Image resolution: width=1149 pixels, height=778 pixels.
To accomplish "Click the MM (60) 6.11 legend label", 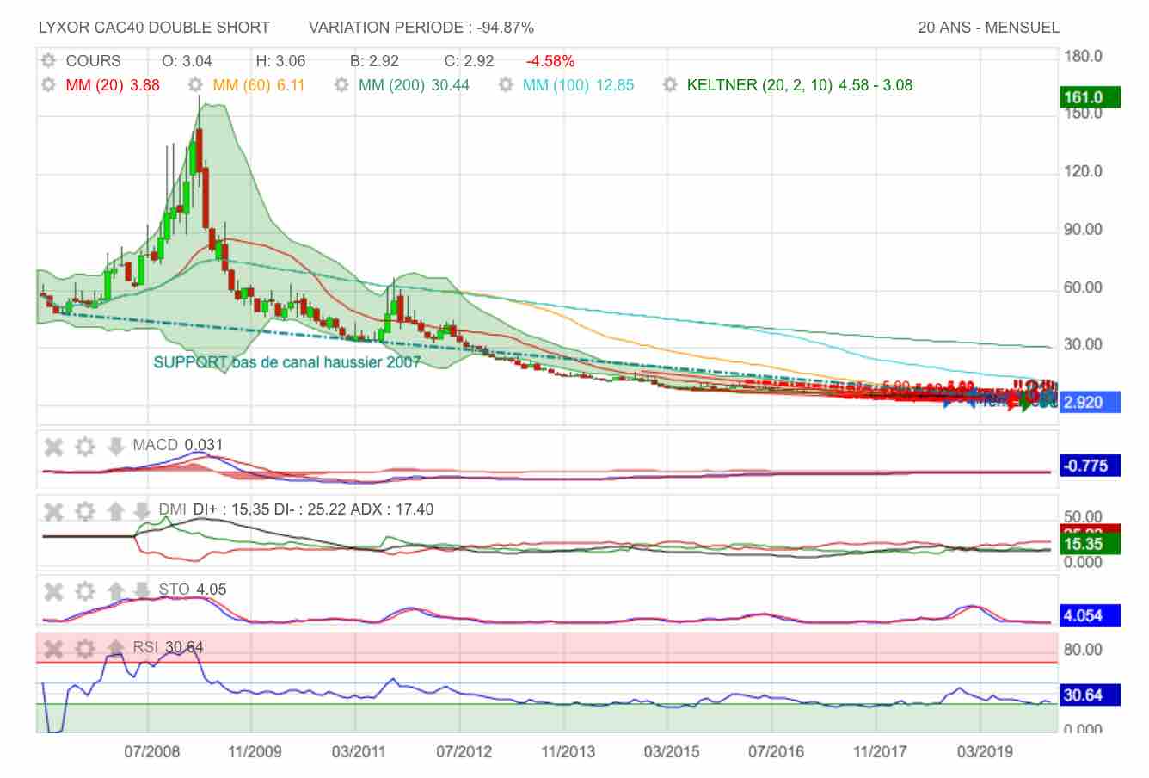I will pyautogui.click(x=259, y=85).
